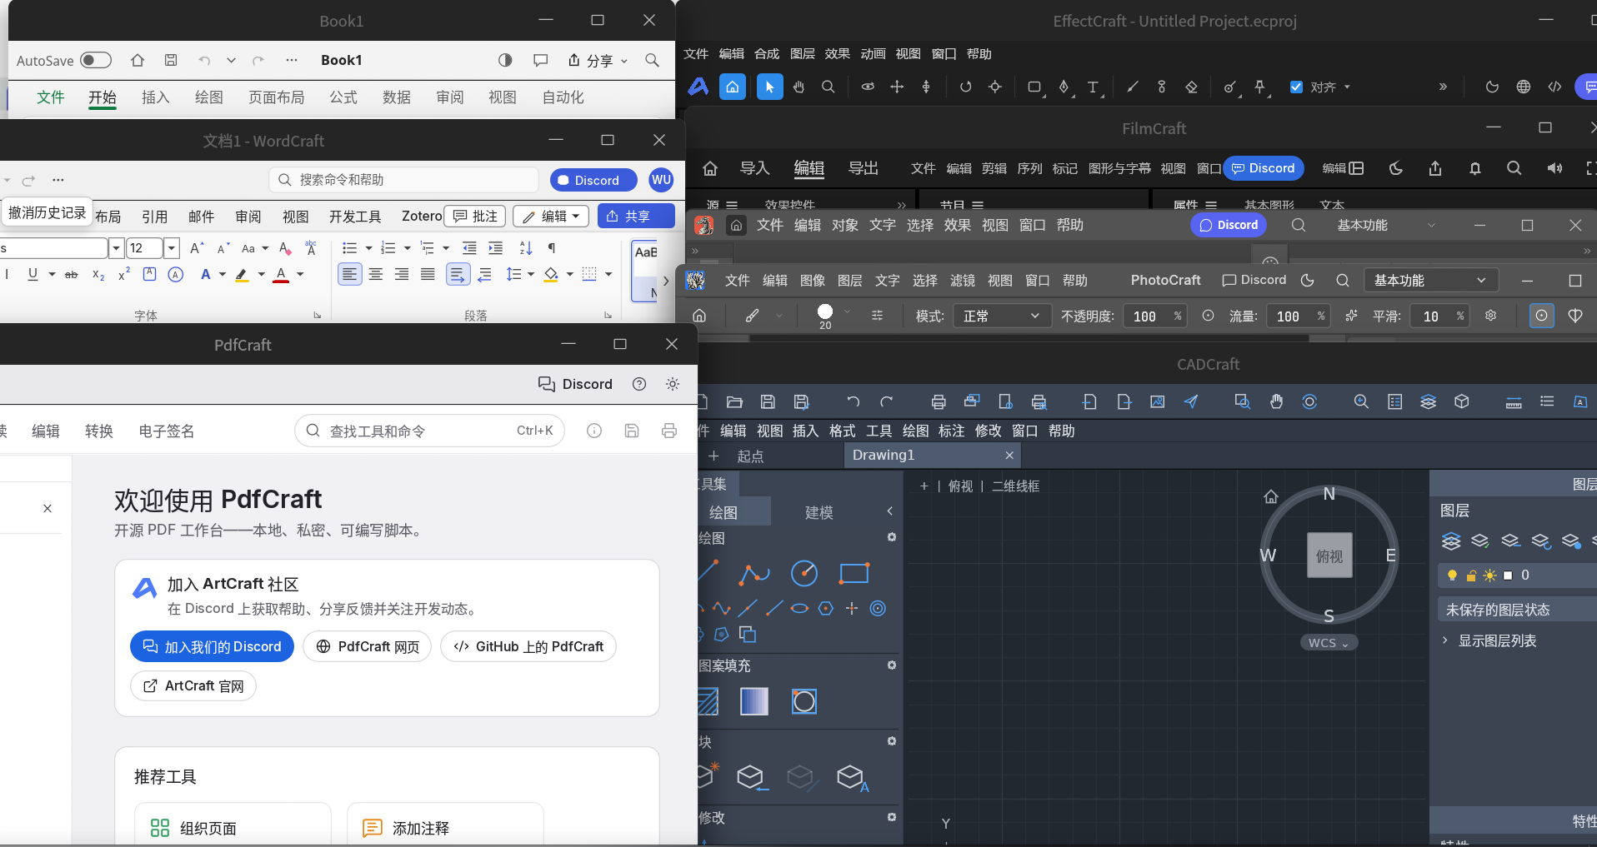This screenshot has height=847, width=1597.
Task: Click the home icon in Book1 toolbar
Action: click(x=138, y=60)
